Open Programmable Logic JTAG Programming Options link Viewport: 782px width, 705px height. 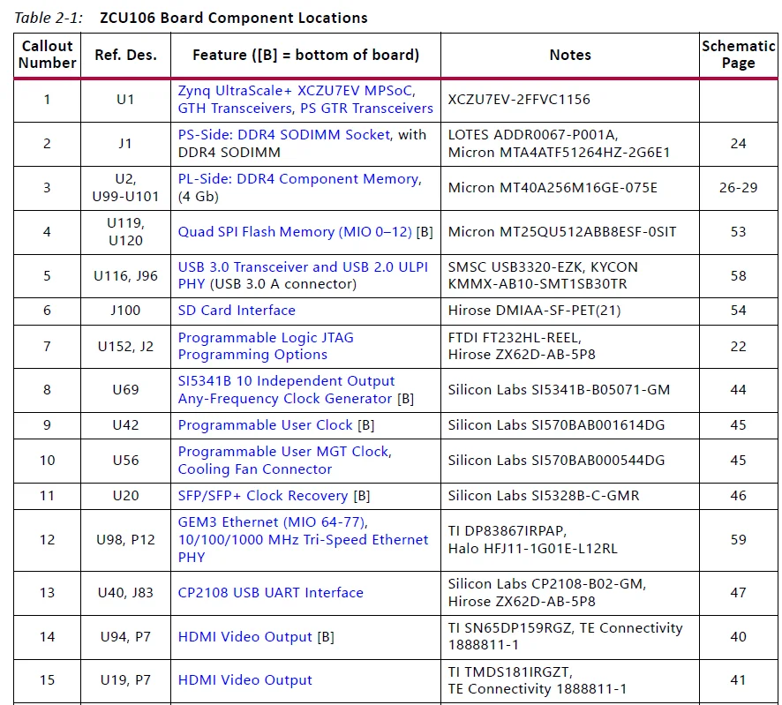265,338
